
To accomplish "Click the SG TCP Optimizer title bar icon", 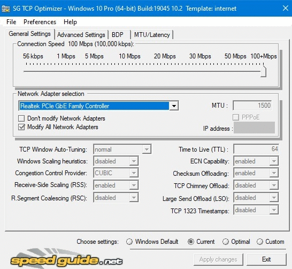I will [x=5, y=9].
